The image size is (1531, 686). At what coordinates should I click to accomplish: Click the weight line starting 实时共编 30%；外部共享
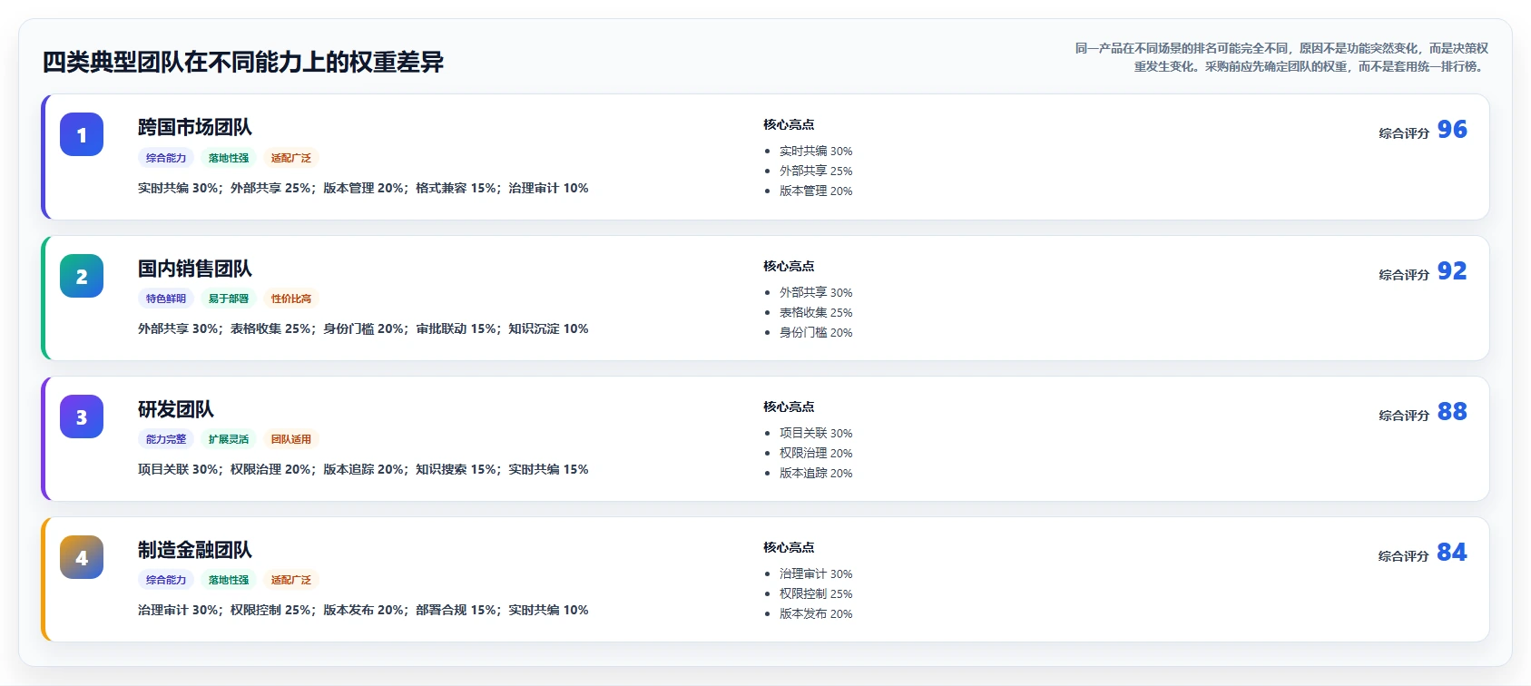pyautogui.click(x=363, y=188)
